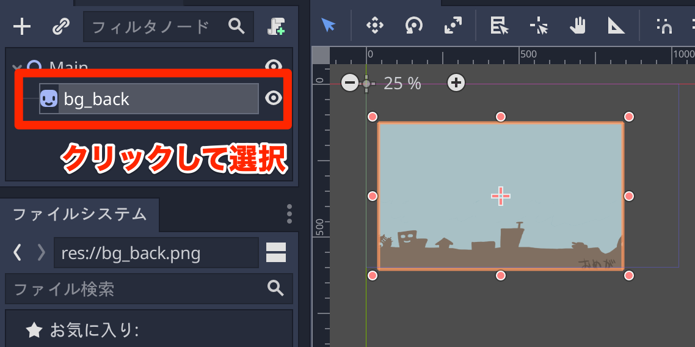Reset zoom by clicking 25 %

[402, 83]
